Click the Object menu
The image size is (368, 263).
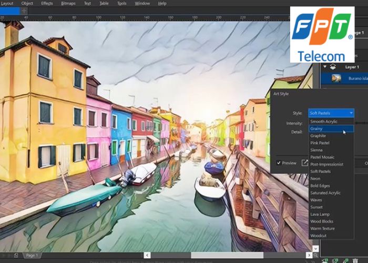[x=27, y=3]
